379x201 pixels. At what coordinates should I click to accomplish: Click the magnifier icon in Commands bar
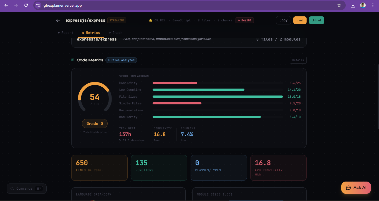click(x=12, y=189)
